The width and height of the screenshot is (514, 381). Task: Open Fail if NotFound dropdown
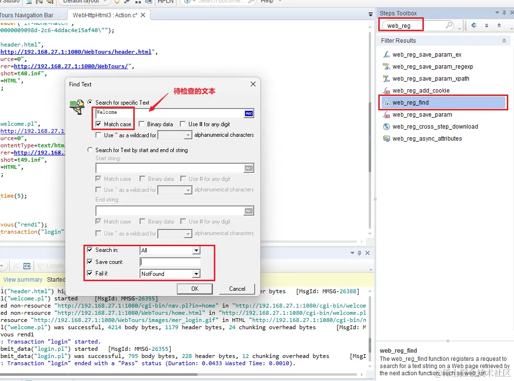(196, 274)
